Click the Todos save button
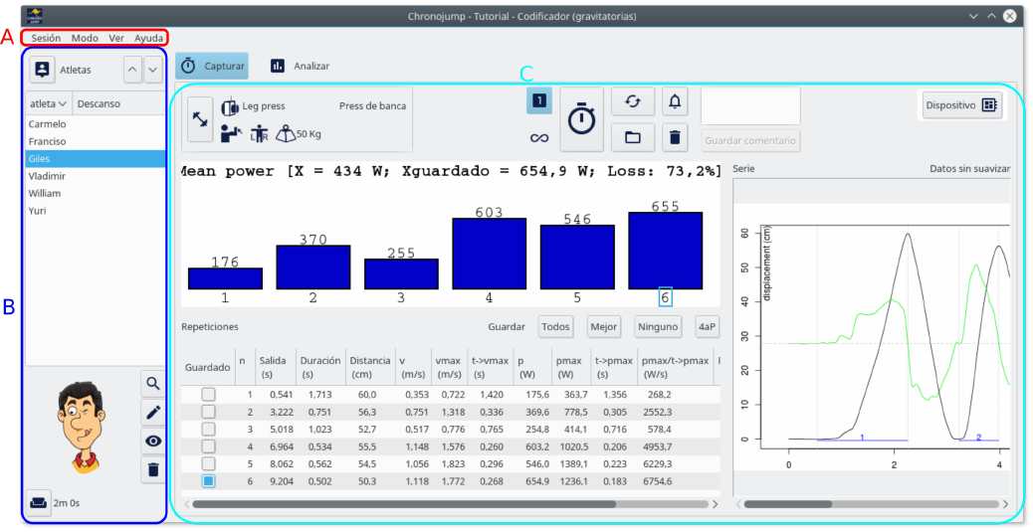Screen dimensions: 1033x532 [556, 326]
